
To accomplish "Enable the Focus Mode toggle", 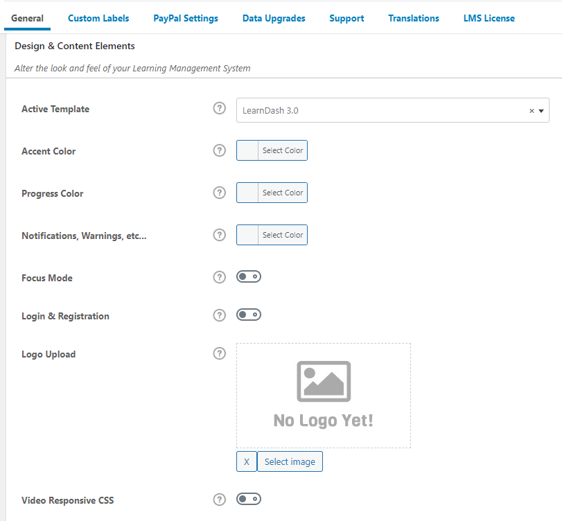I will (x=248, y=276).
